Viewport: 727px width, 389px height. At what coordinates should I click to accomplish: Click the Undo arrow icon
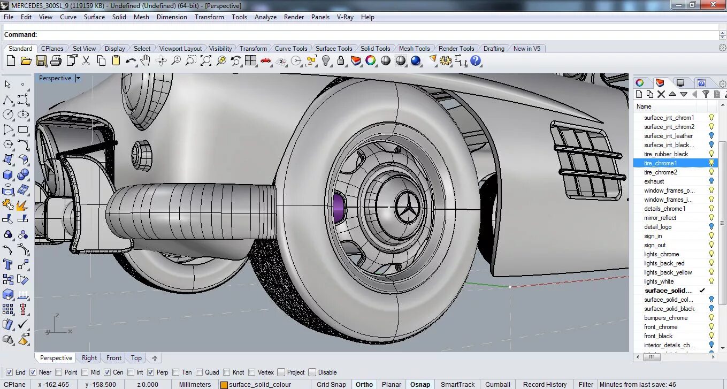click(x=131, y=61)
